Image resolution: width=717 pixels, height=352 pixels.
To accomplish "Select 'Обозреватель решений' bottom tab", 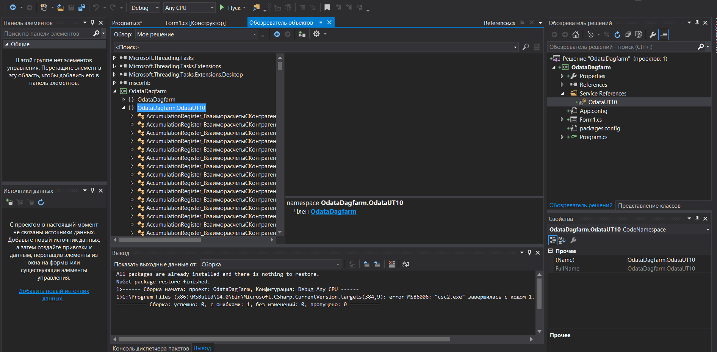I will (x=581, y=205).
